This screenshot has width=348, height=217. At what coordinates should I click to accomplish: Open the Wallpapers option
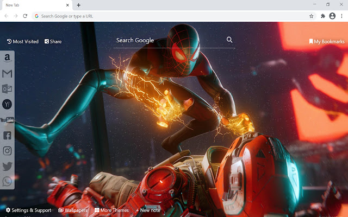(73, 210)
